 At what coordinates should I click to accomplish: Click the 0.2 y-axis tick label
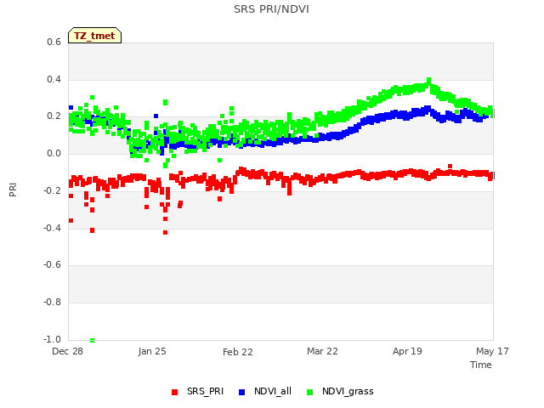tap(54, 116)
